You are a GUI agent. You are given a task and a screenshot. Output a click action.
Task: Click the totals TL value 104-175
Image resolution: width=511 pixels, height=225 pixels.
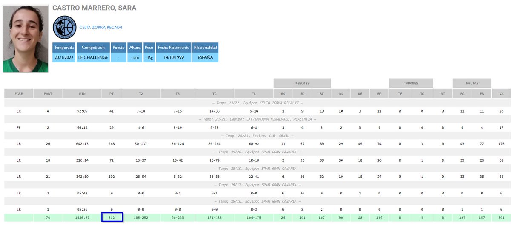point(253,217)
